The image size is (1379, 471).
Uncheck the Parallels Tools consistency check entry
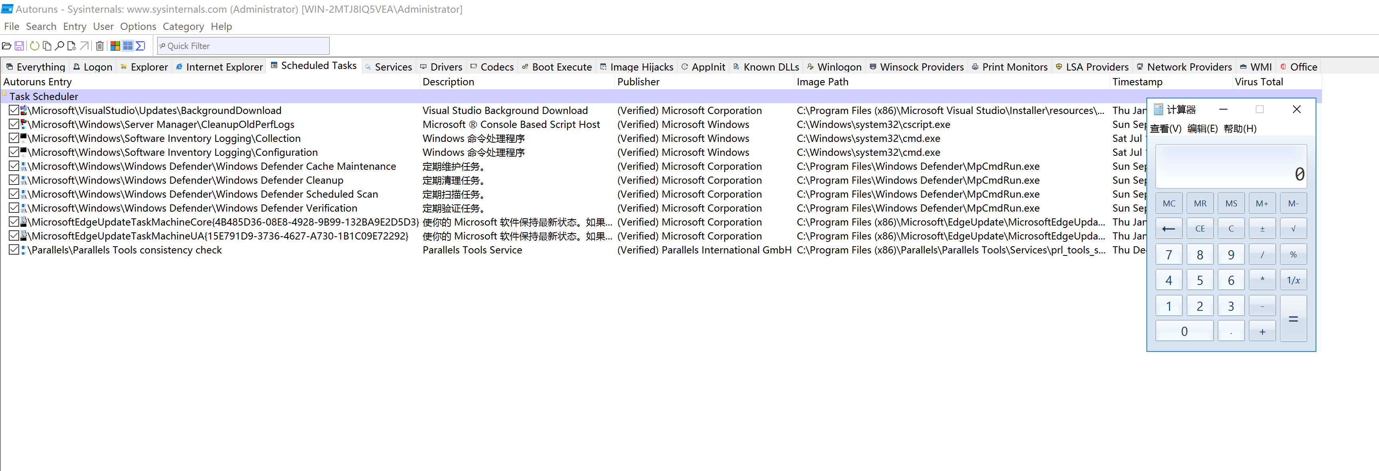[14, 250]
